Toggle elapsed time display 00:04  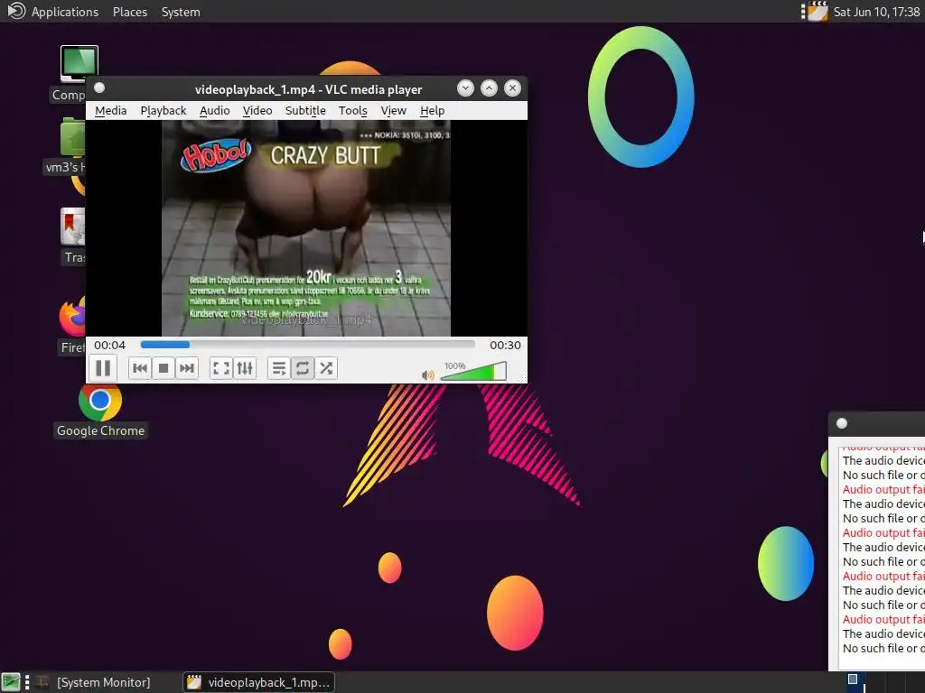tap(109, 346)
